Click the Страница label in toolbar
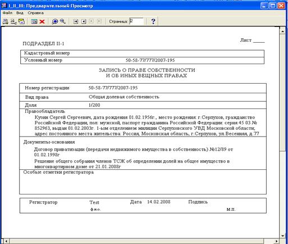The height and width of the screenshot is (244, 288). coord(118,21)
